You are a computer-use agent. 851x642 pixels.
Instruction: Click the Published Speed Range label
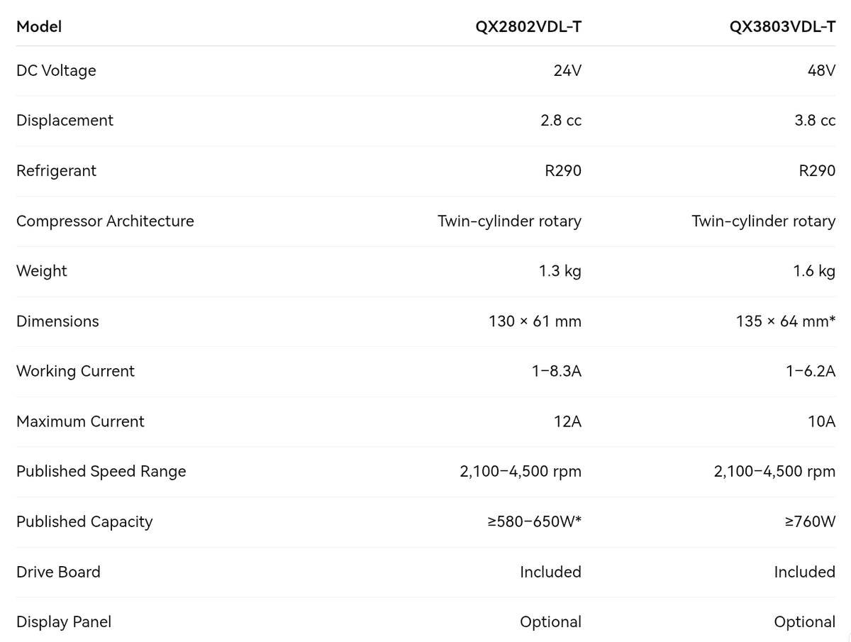pyautogui.click(x=101, y=472)
